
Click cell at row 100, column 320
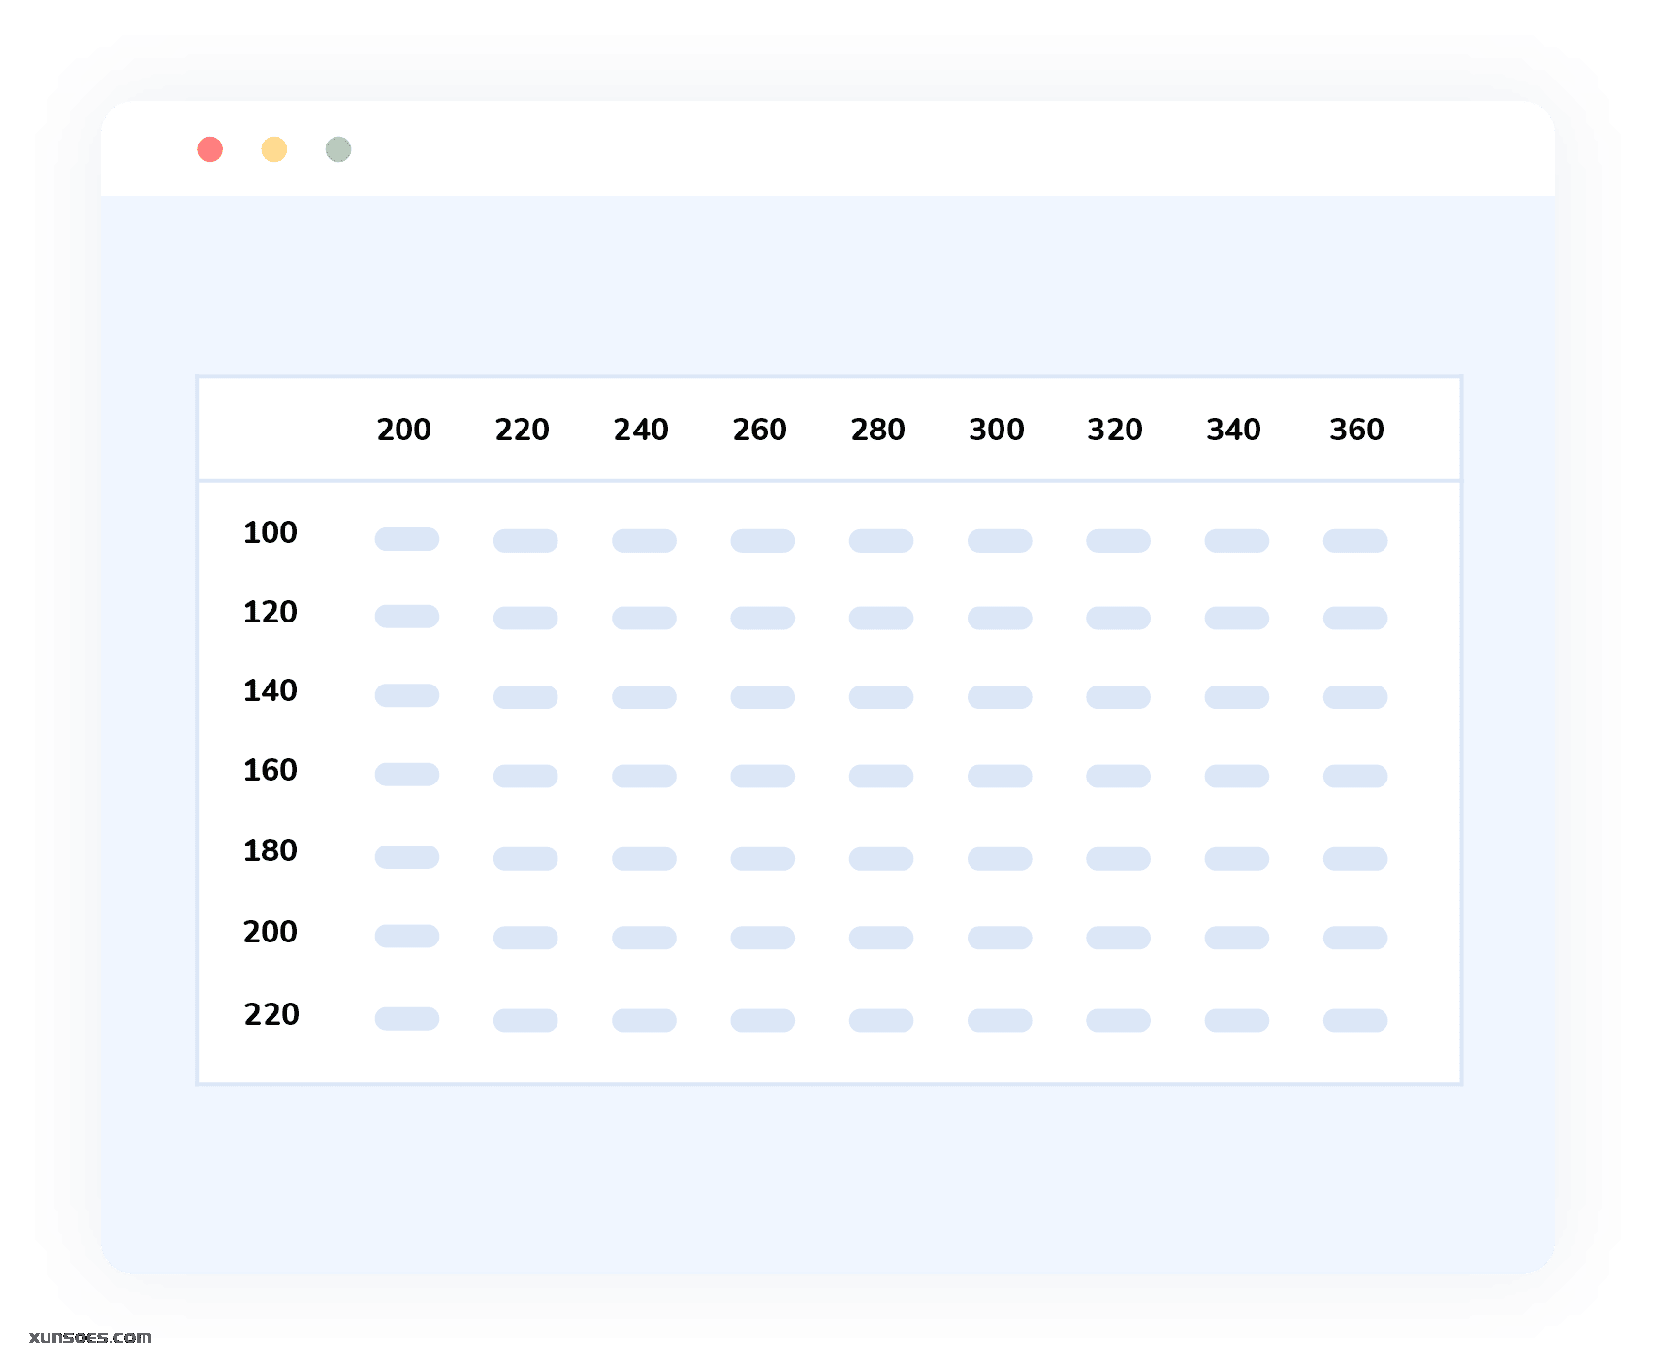(1119, 541)
